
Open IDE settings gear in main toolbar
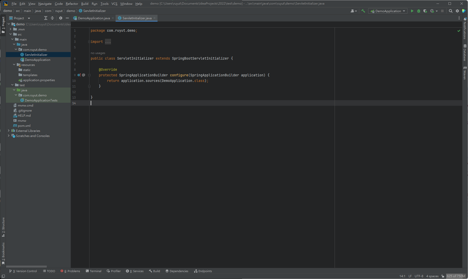click(x=457, y=11)
